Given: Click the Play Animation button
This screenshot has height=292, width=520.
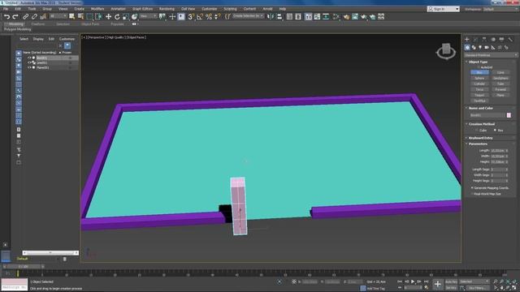Looking at the screenshot, I should pyautogui.click(x=413, y=281).
